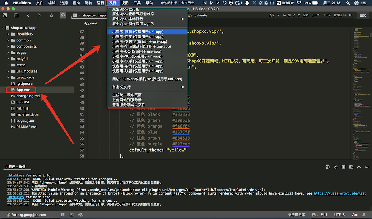Go back with the left arrow icon
The image size is (372, 219).
[28, 15]
